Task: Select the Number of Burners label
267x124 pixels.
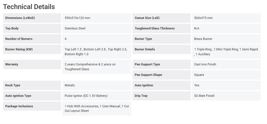Action: coord(19,39)
